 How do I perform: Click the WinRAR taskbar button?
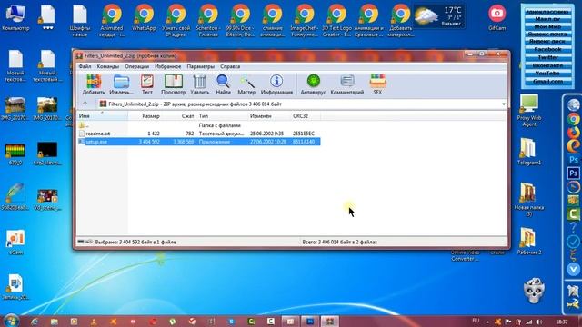click(330, 321)
